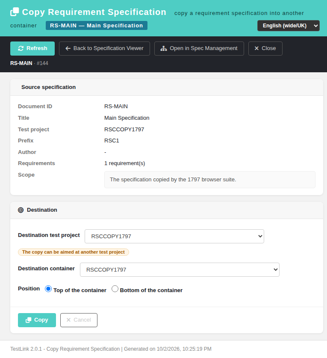327x358 pixels.
Task: Click the Destination test project label
Action: pyautogui.click(x=49, y=235)
